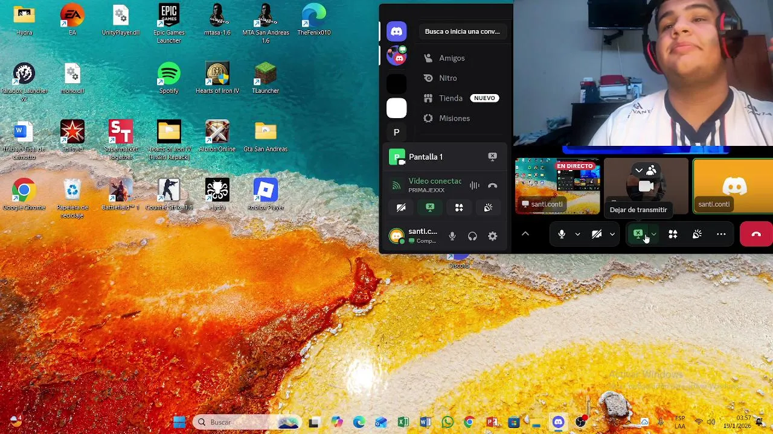
Task: Open Discord from taskbar
Action: click(558, 422)
